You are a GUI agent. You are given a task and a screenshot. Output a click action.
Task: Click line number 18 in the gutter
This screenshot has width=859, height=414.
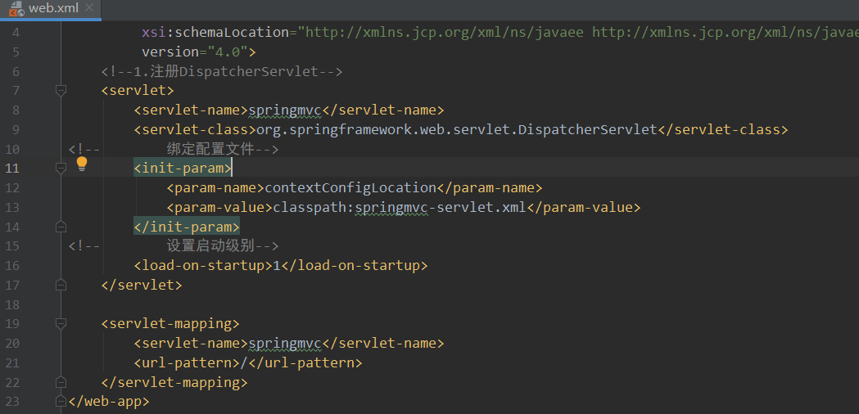(12, 304)
